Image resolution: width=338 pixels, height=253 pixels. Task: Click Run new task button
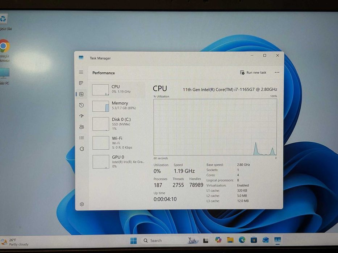click(x=253, y=73)
